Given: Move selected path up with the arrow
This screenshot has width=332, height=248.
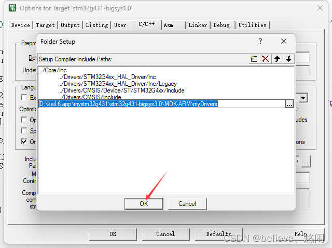Looking at the screenshot, I should (x=277, y=59).
